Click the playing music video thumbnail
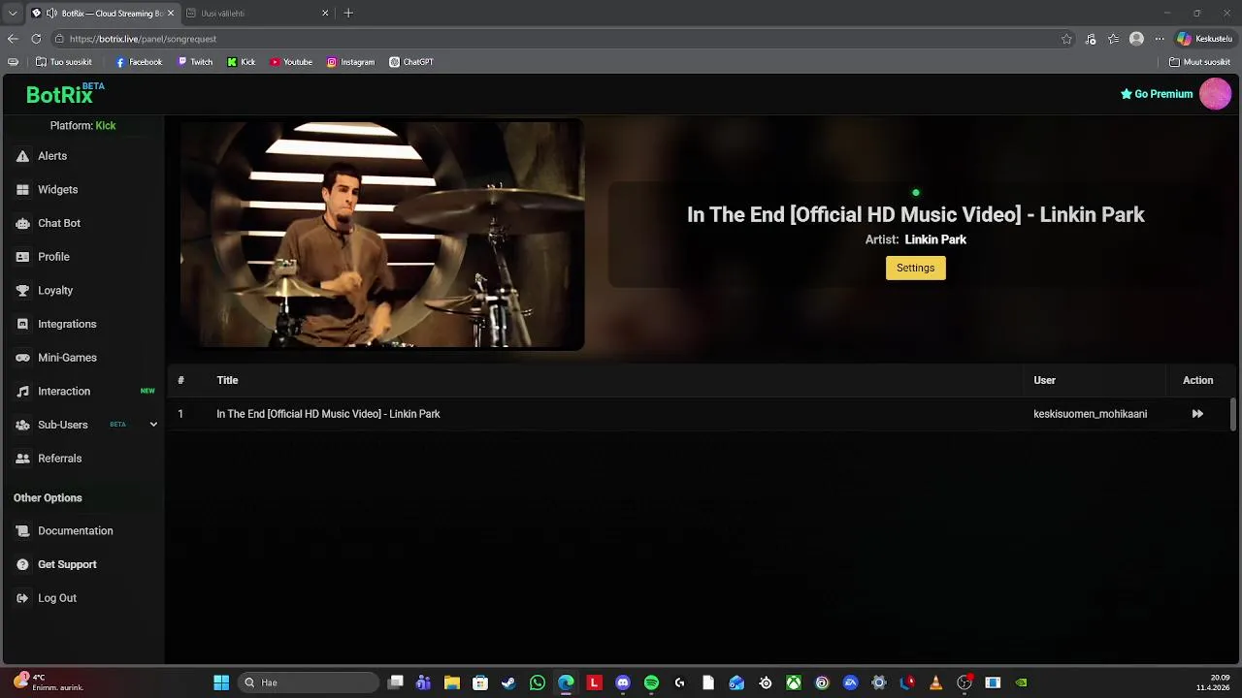Viewport: 1242px width, 698px height. pyautogui.click(x=382, y=235)
